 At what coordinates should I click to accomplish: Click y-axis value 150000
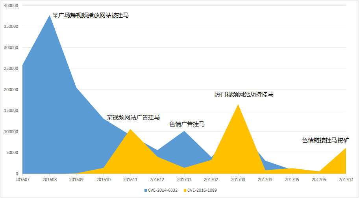[11, 111]
